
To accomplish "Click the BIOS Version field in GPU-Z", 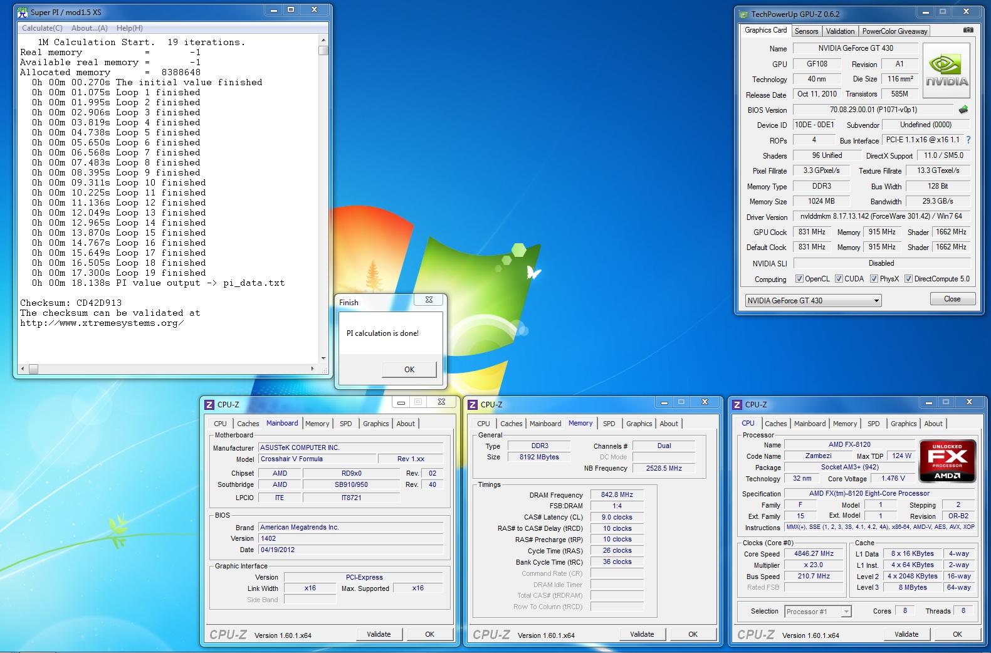I will pyautogui.click(x=873, y=110).
